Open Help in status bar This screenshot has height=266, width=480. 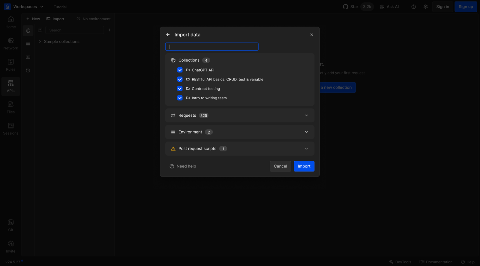pos(468,262)
